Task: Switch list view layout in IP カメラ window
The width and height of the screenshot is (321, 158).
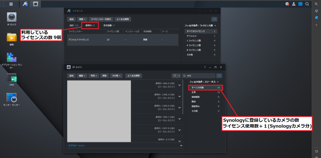Action: point(175,76)
